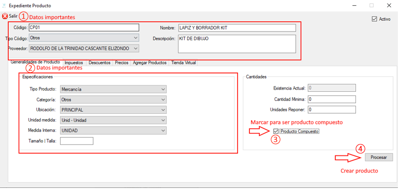Expand the Medida Interna dropdown
The height and width of the screenshot is (190, 401).
tap(113, 130)
